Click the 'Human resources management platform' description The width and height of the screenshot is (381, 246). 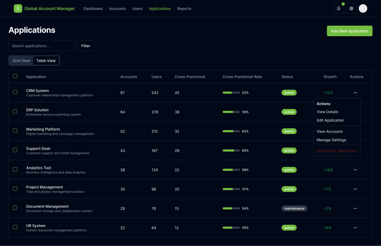coord(56,230)
